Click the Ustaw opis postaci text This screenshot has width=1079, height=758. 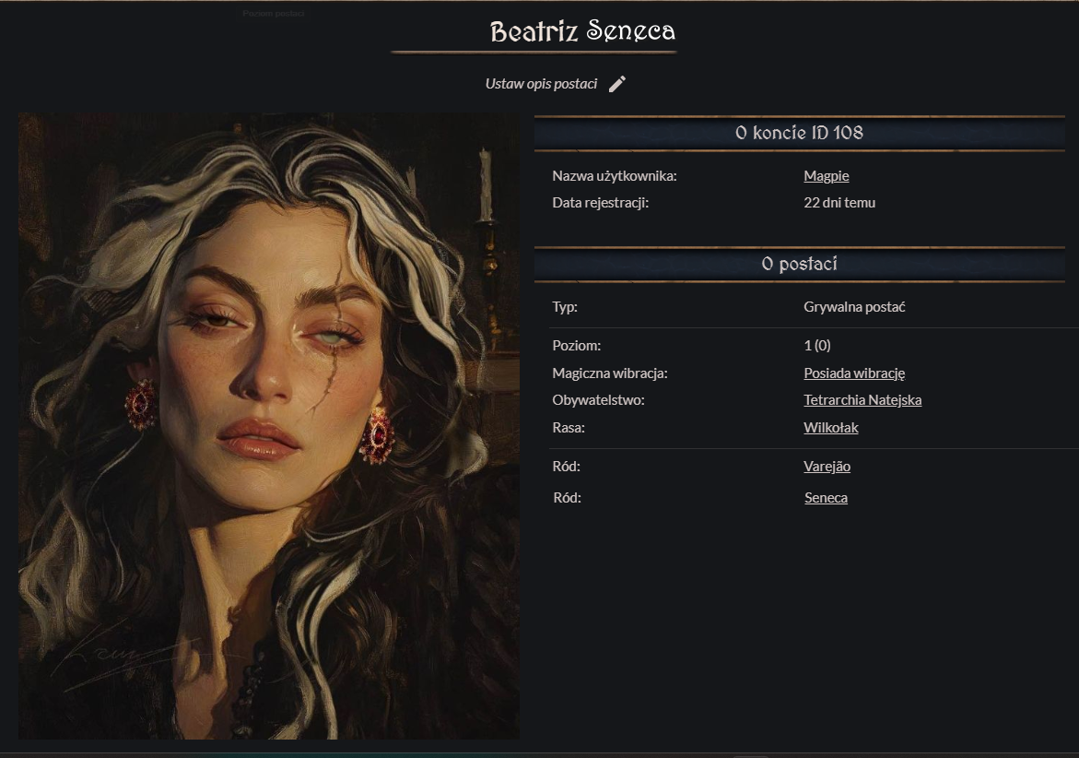(541, 84)
